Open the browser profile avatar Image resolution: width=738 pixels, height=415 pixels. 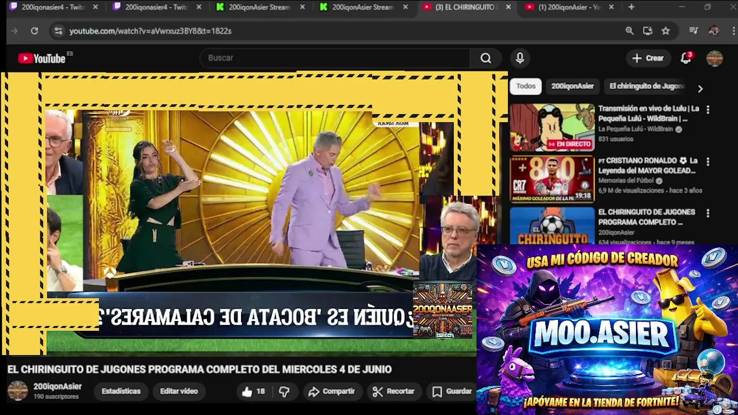tap(714, 31)
